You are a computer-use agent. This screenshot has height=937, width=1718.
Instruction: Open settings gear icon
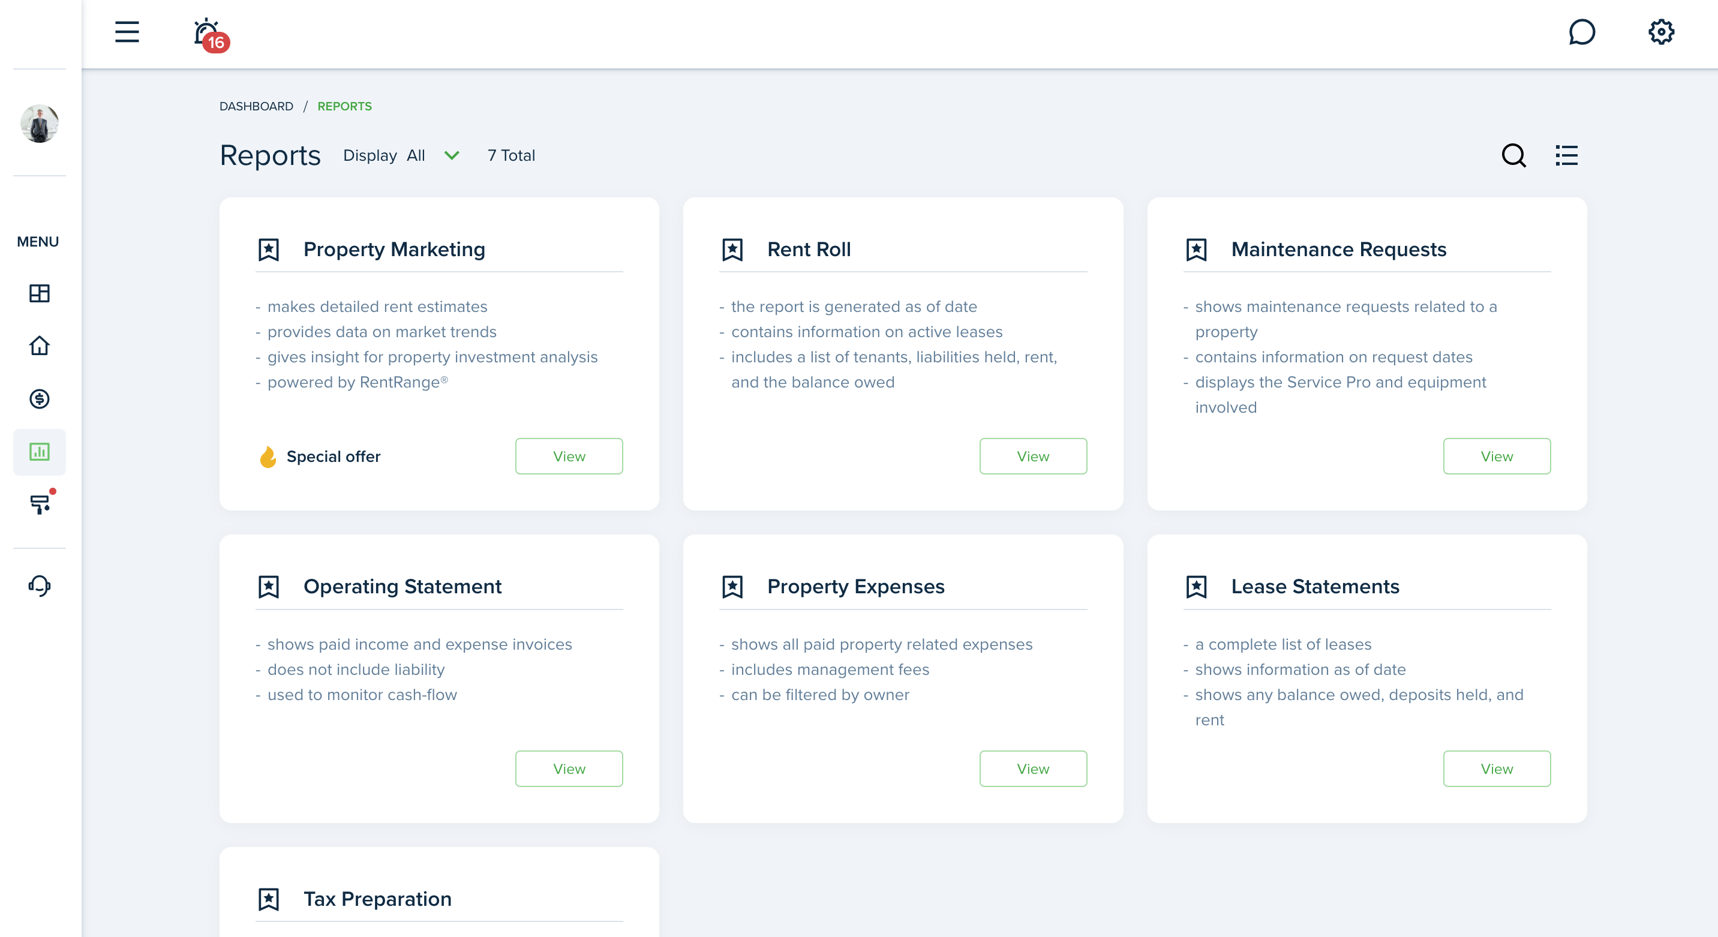pos(1660,31)
